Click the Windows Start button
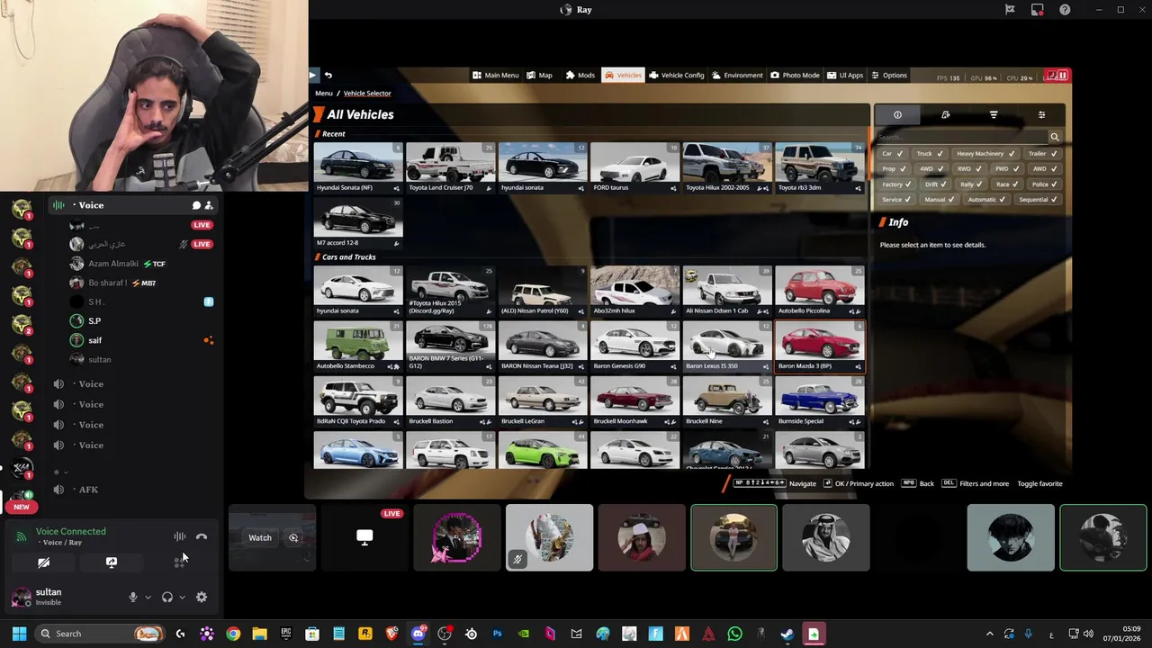This screenshot has width=1152, height=648. [19, 634]
